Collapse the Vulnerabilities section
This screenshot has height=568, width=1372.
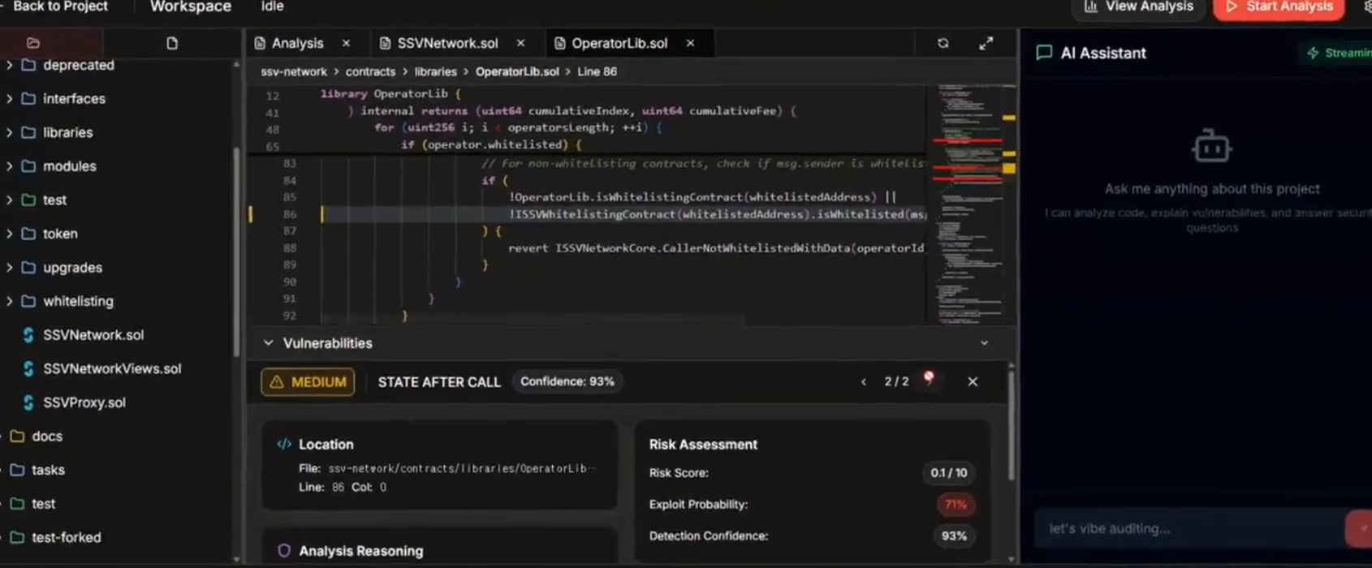(269, 343)
